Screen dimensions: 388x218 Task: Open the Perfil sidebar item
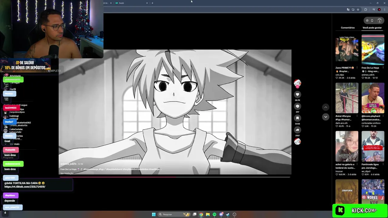tap(12, 89)
